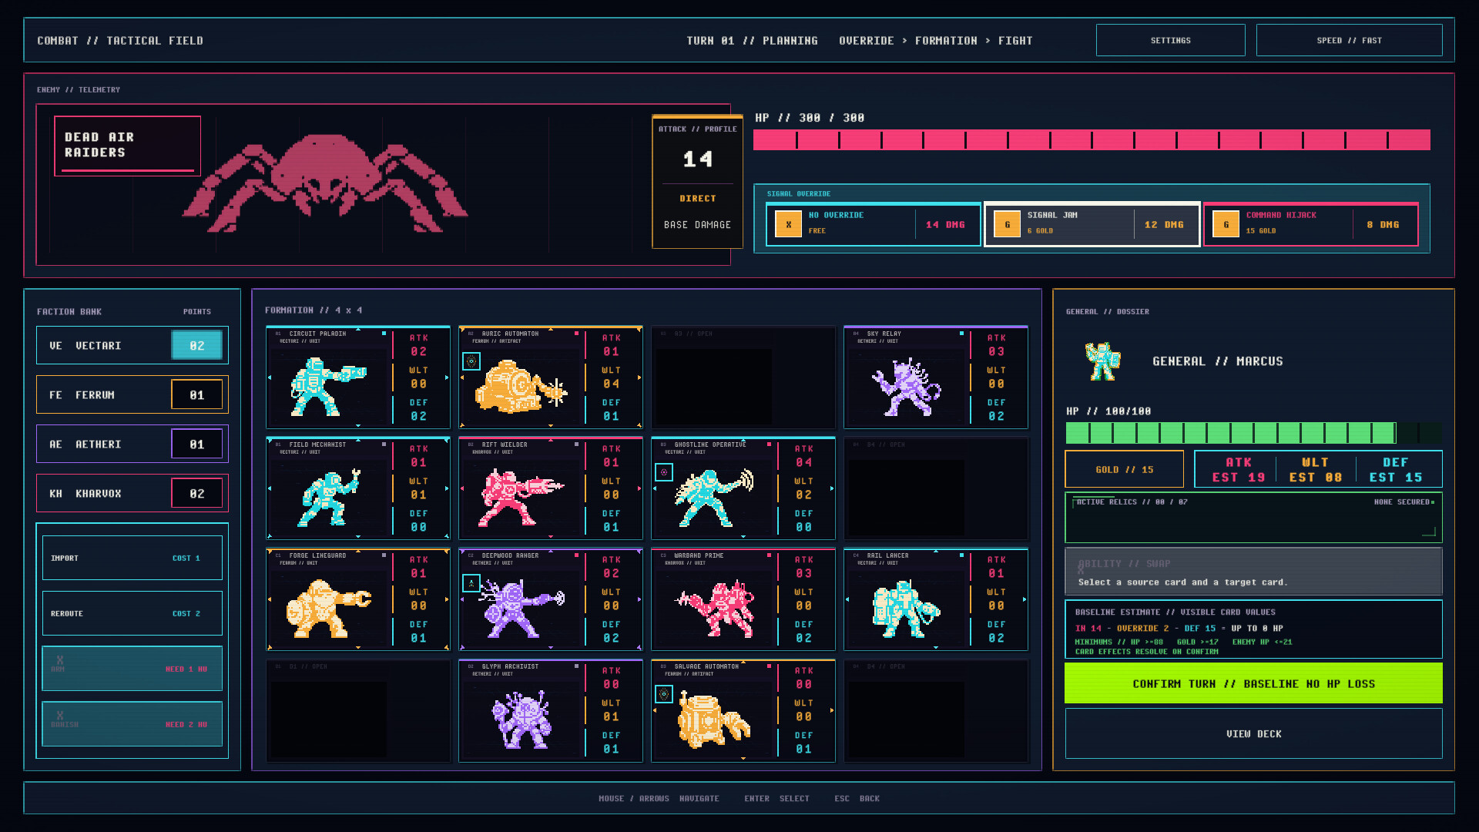The height and width of the screenshot is (832, 1479).
Task: Toggle game speed Fast setting
Action: [1349, 40]
